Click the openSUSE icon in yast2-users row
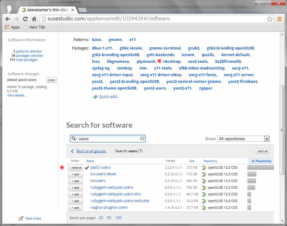Viewport: 287px width, 226px height. point(204,168)
